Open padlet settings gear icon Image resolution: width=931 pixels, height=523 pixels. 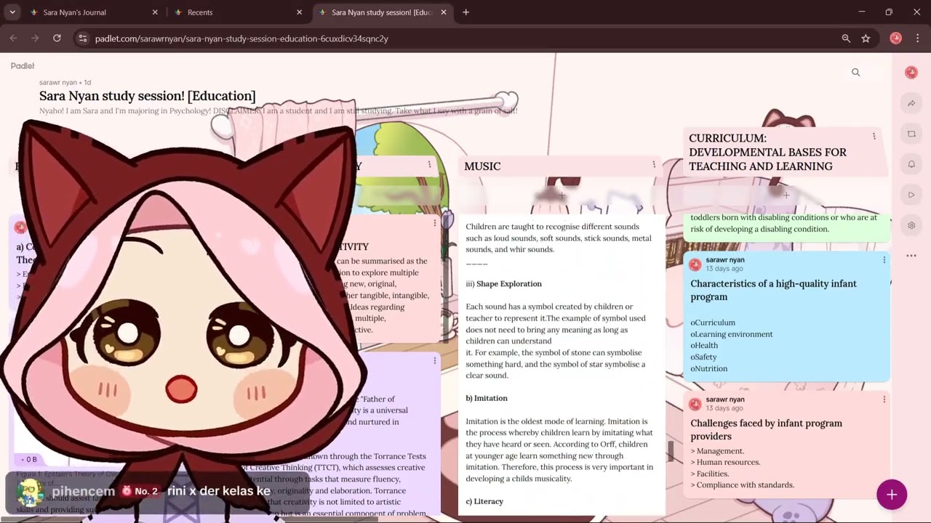click(x=911, y=225)
